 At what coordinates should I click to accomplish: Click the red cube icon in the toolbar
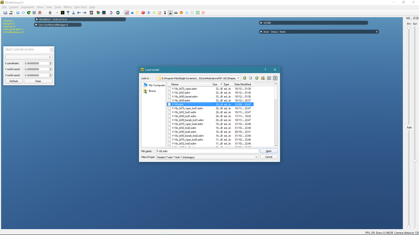tap(143, 13)
